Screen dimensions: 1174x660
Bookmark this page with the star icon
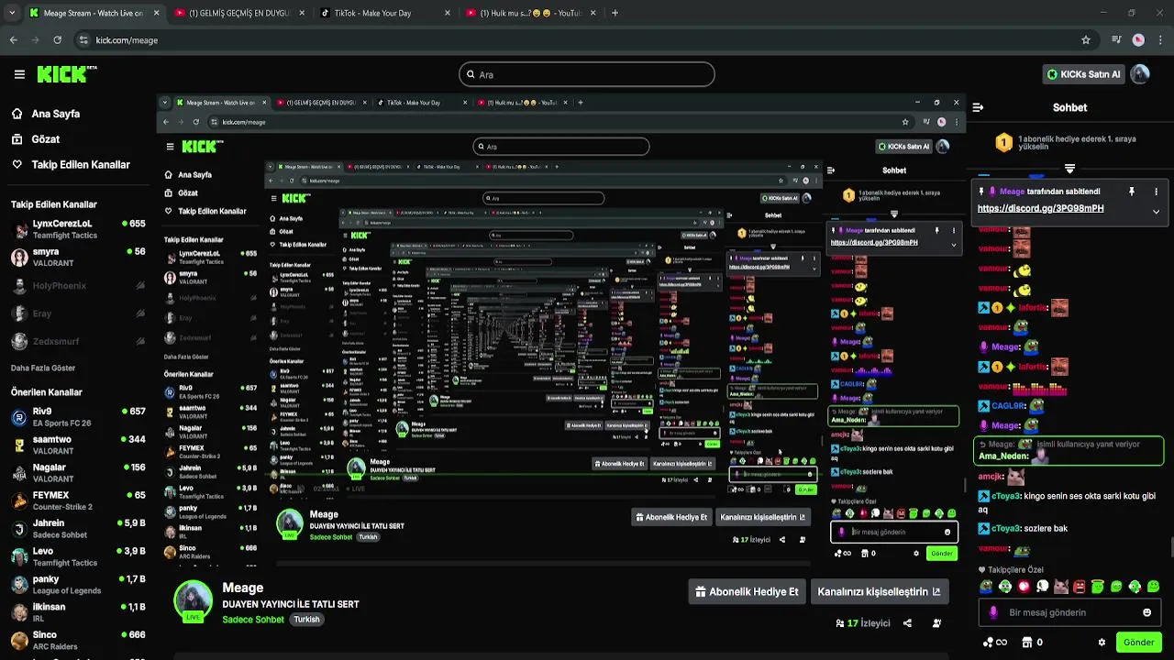(x=1086, y=40)
